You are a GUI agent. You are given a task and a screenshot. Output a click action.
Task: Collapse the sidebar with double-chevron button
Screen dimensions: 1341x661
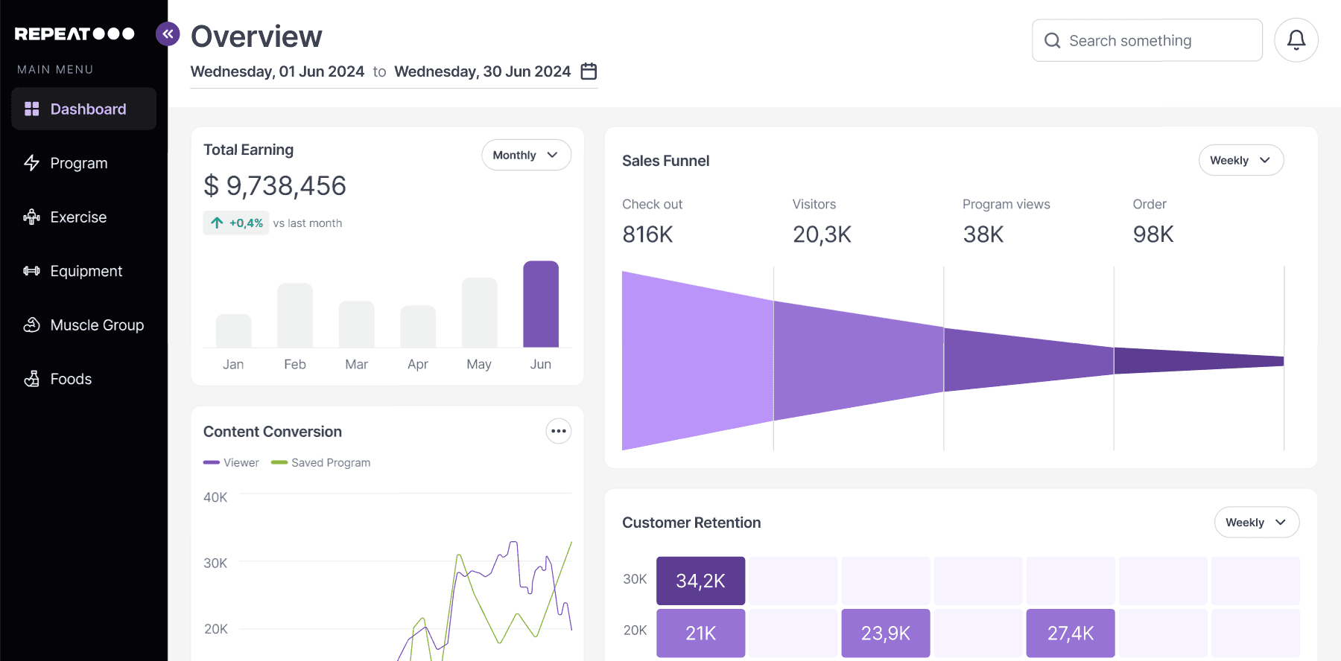tap(168, 33)
